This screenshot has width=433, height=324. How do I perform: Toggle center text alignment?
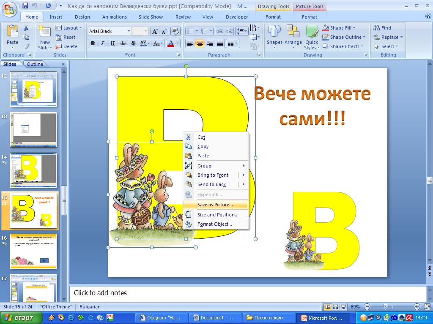coord(200,43)
